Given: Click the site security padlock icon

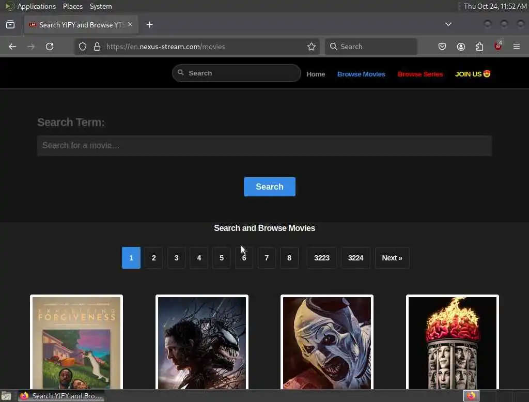Looking at the screenshot, I should click(x=97, y=47).
